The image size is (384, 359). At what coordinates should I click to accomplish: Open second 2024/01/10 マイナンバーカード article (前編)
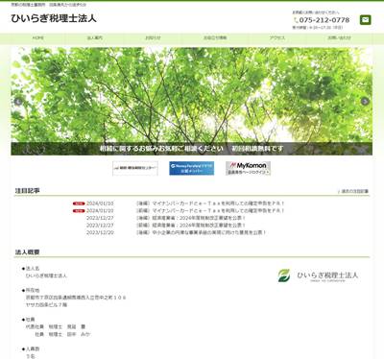point(210,211)
